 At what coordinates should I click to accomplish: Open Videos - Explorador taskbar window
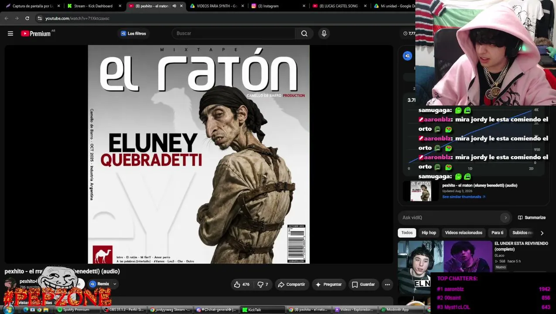point(354,310)
